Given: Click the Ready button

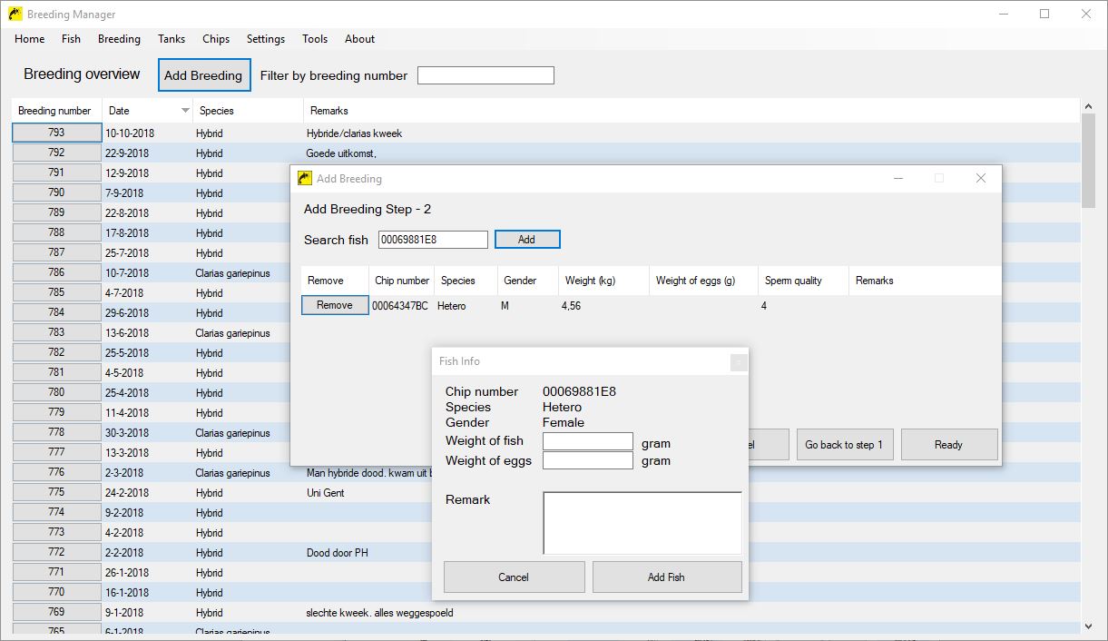Looking at the screenshot, I should (949, 444).
